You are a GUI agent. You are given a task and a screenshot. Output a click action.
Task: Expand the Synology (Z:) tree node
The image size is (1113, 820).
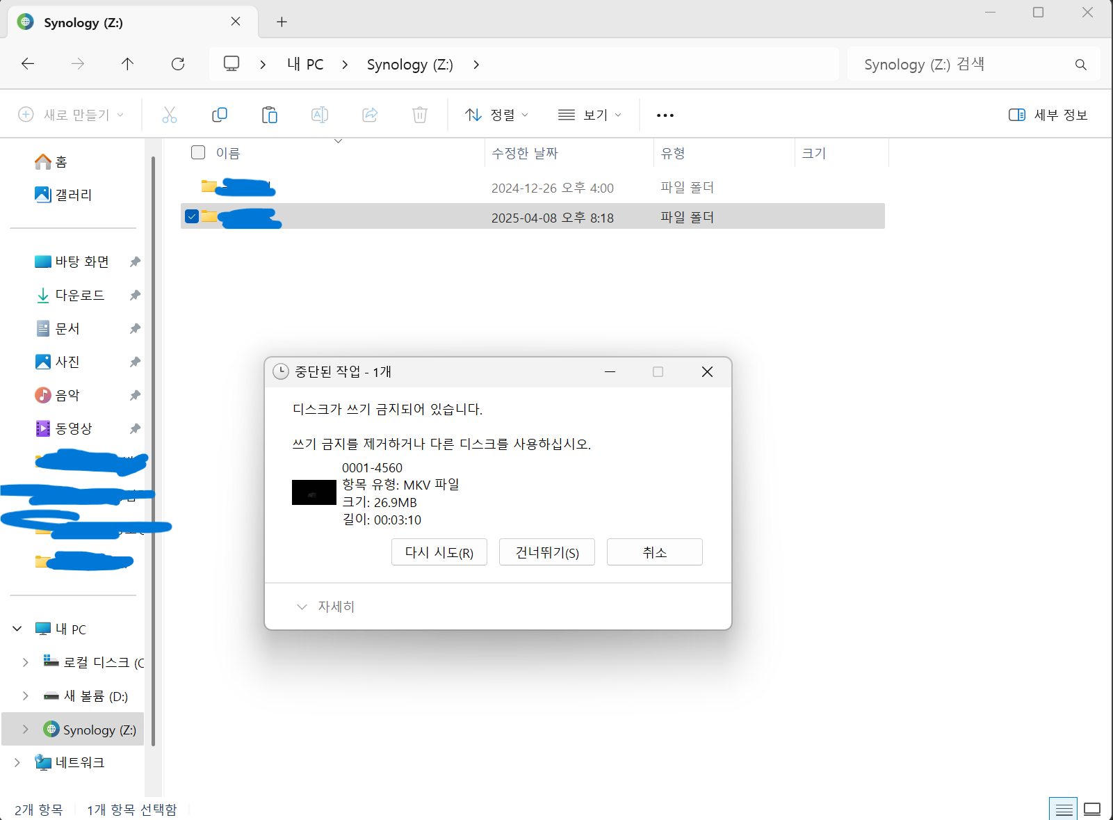click(26, 730)
